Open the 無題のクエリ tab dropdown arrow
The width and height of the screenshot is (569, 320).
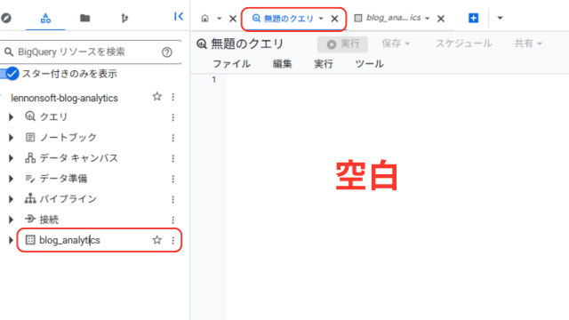click(321, 19)
